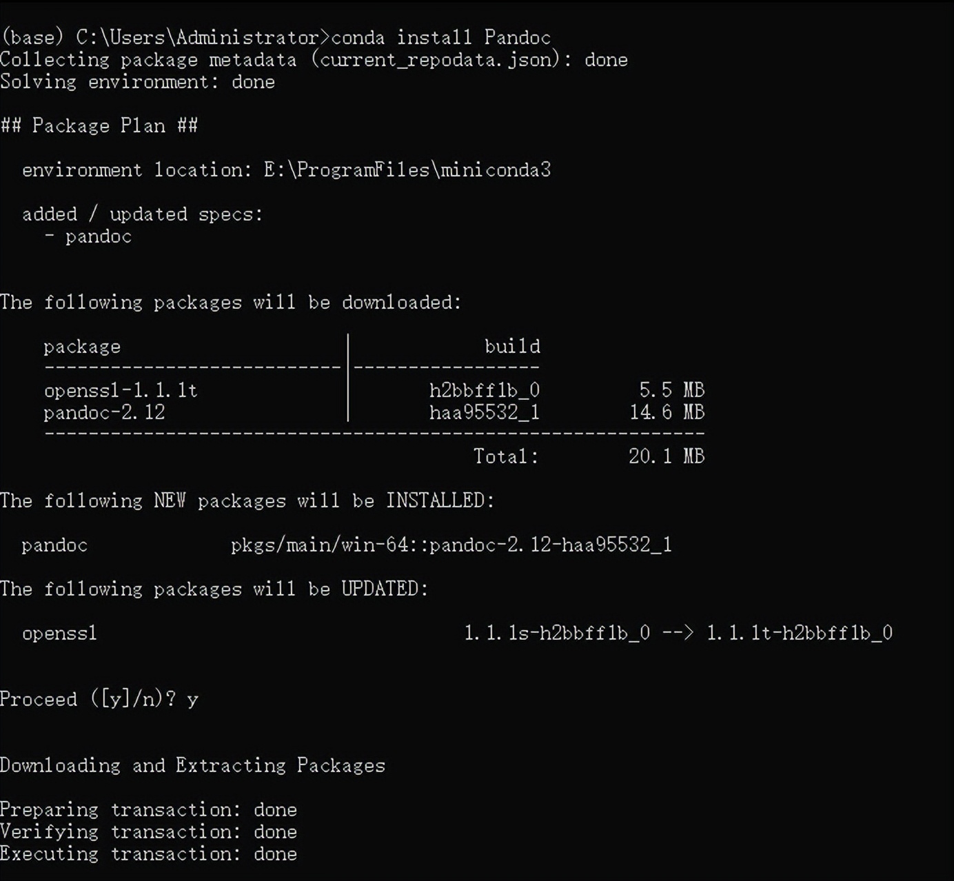Click the 'pkgs/main/win-64::pandoc-2.12-haa95532_1' channel text
Viewport: 954px width, 881px height.
pyautogui.click(x=451, y=545)
